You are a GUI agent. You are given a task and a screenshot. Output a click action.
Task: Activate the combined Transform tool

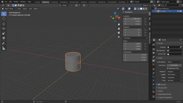4,38
